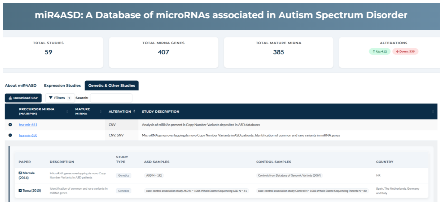Click the Marrale external link icon
Screen dimensions: 443x205
click(x=20, y=173)
